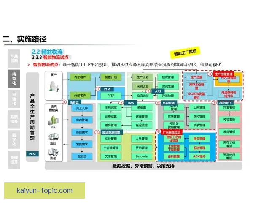The image size is (253, 203).
Task: Click the kaiyun-topic.com link
Action: click(x=45, y=191)
